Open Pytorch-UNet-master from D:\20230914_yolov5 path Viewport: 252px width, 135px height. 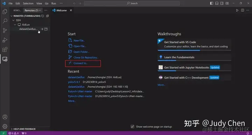80,96
